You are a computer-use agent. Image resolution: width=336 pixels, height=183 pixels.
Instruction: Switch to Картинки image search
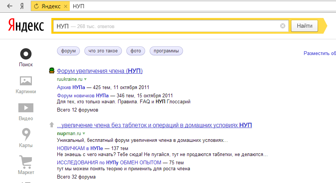click(x=26, y=81)
